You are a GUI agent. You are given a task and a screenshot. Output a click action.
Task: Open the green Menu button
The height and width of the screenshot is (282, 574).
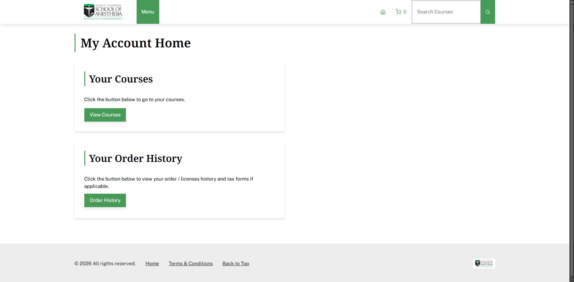tap(148, 12)
